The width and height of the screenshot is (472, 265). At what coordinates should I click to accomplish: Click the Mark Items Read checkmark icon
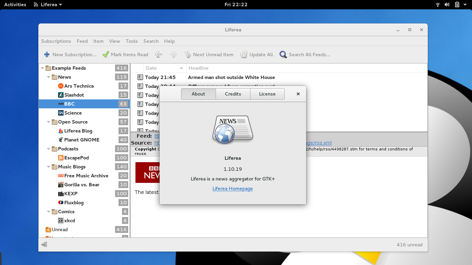pyautogui.click(x=106, y=55)
